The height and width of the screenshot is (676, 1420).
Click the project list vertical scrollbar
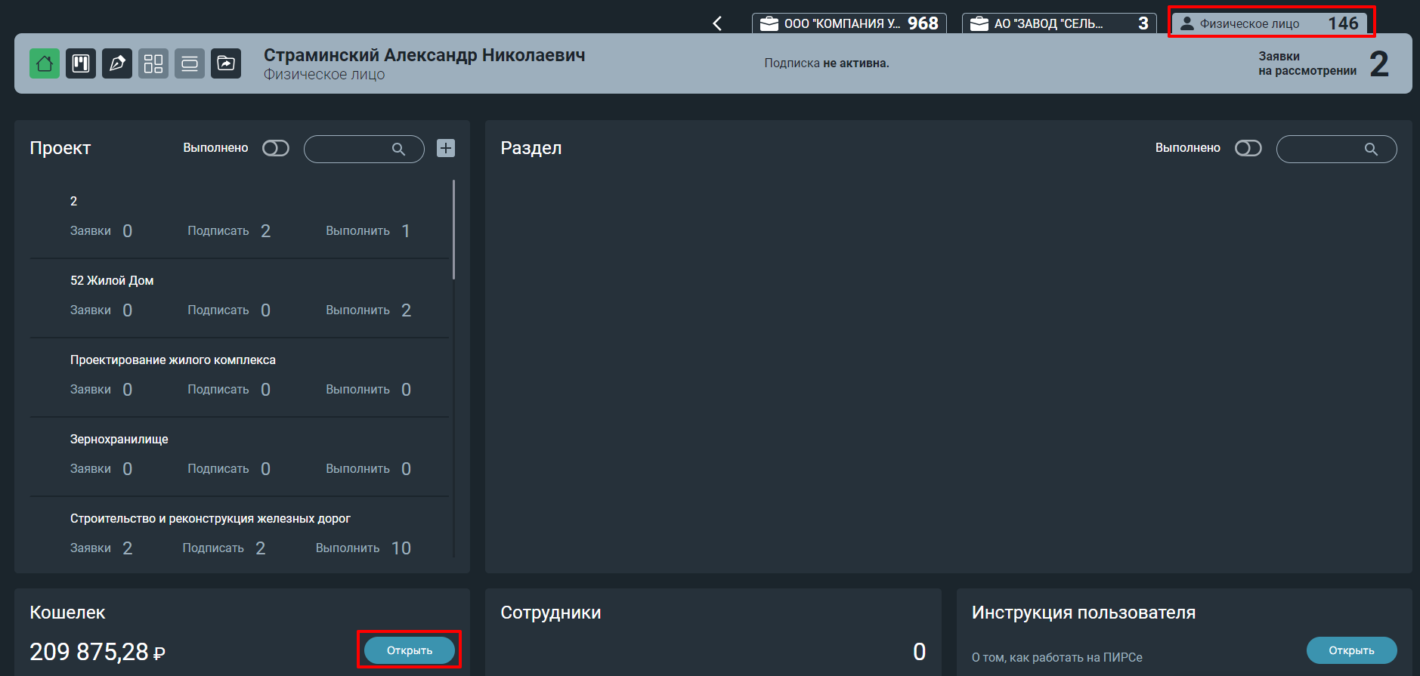[x=453, y=230]
